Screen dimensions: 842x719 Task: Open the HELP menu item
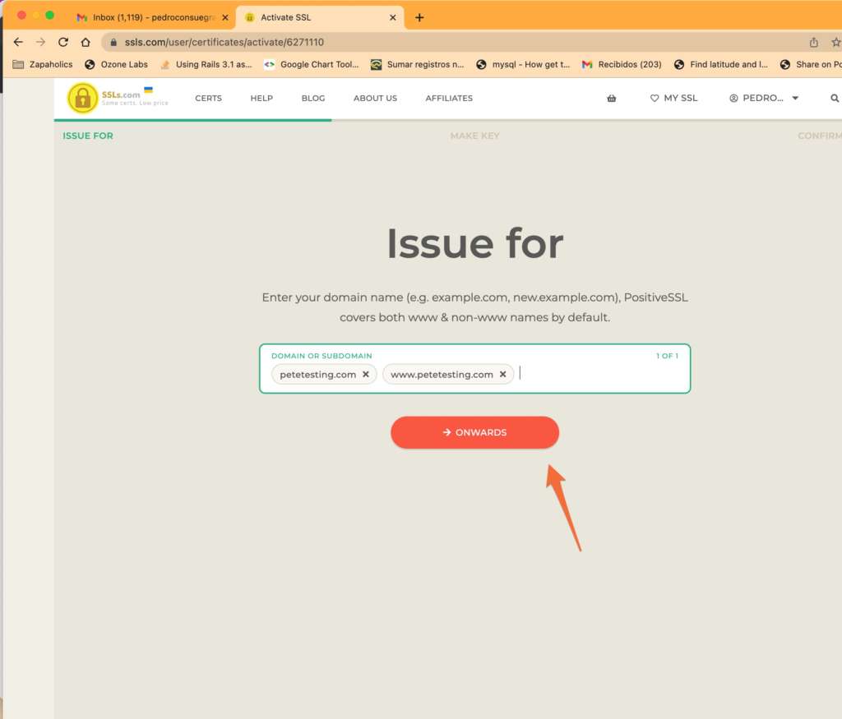click(x=261, y=98)
